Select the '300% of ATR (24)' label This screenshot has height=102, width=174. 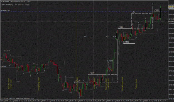click(7, 5)
